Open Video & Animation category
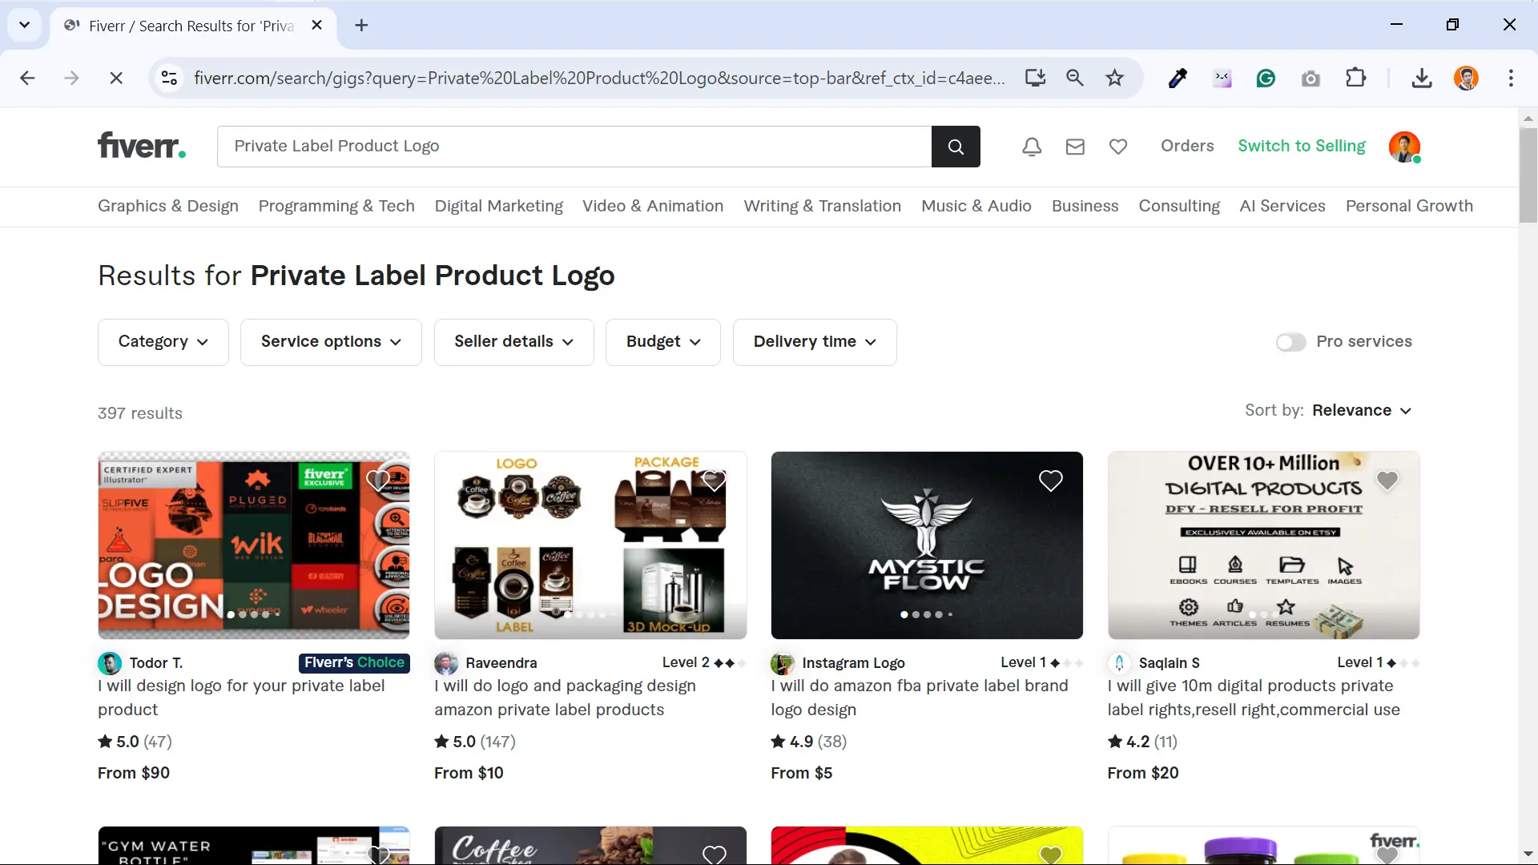1538x865 pixels. 653,206
